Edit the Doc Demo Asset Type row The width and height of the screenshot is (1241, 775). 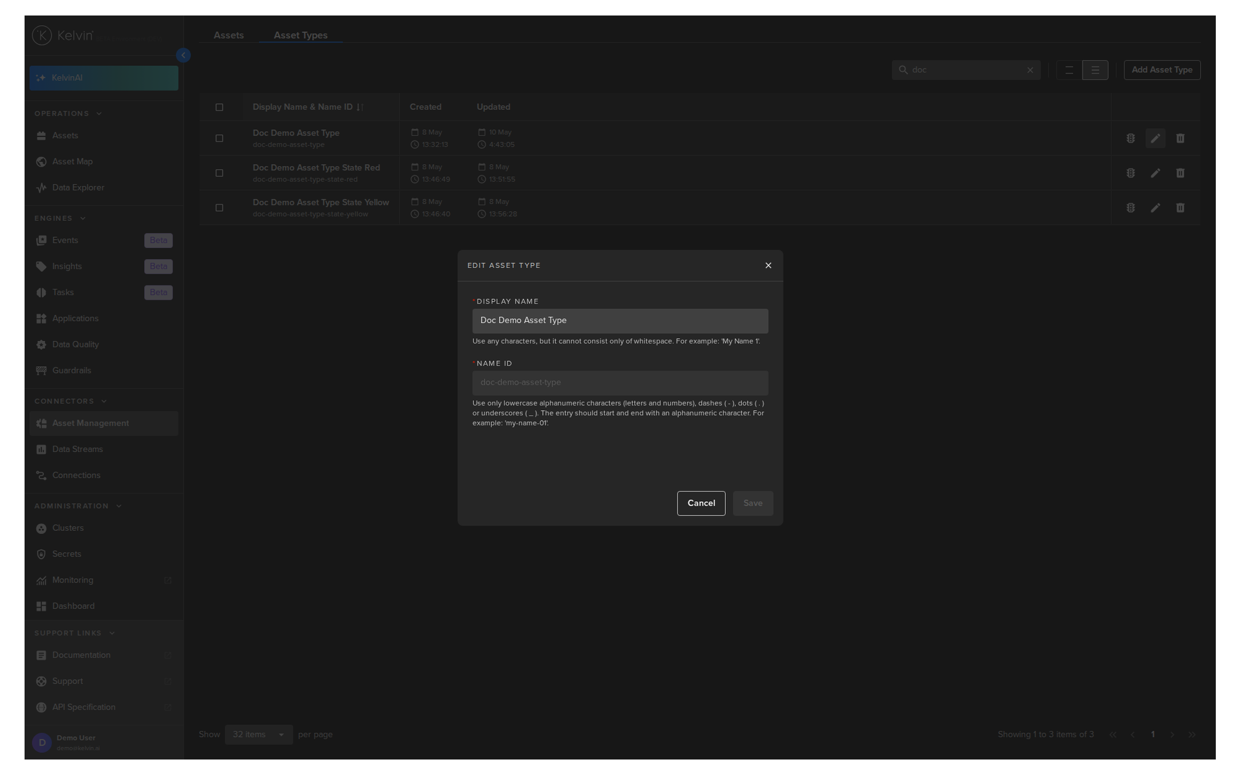click(x=1155, y=138)
